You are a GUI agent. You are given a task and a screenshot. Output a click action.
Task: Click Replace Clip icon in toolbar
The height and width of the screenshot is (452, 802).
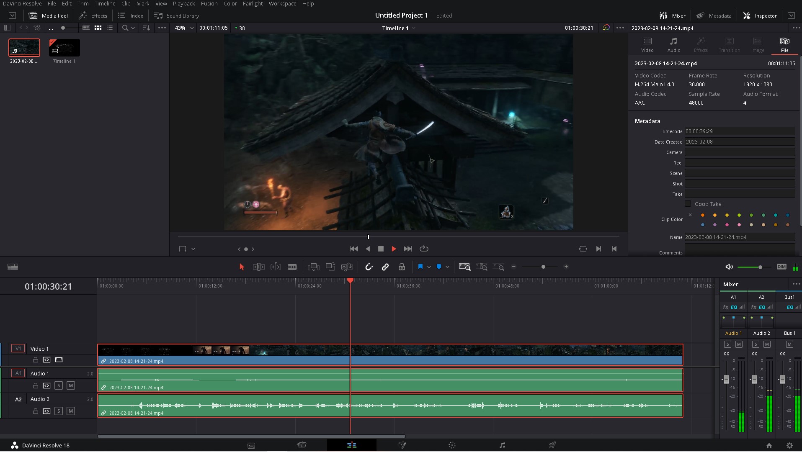point(347,267)
